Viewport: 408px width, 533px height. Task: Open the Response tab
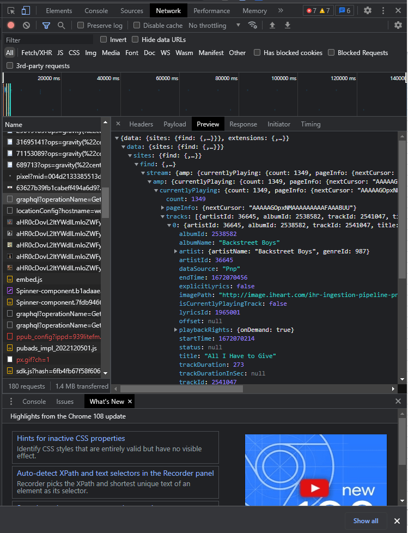(x=243, y=124)
